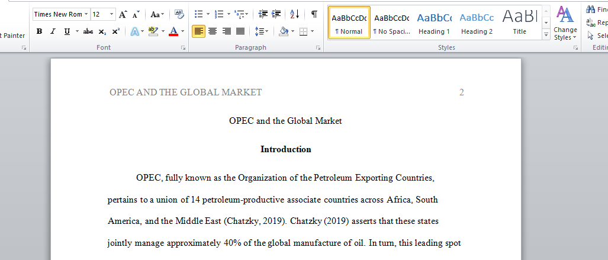Image resolution: width=608 pixels, height=260 pixels.
Task: Click Align Text Right icon
Action: click(226, 31)
